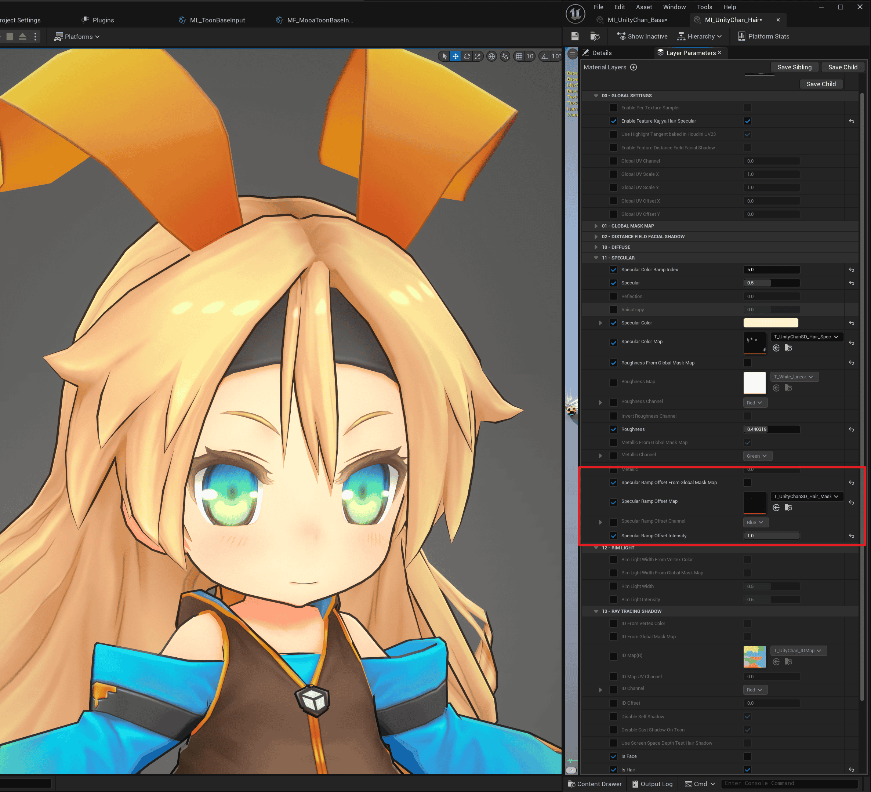Enable Reflection parameter override checkbox
This screenshot has height=792, width=871.
coord(613,297)
